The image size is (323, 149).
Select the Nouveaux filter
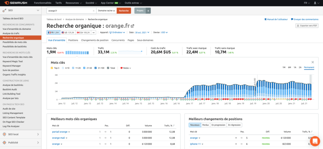[195, 125]
